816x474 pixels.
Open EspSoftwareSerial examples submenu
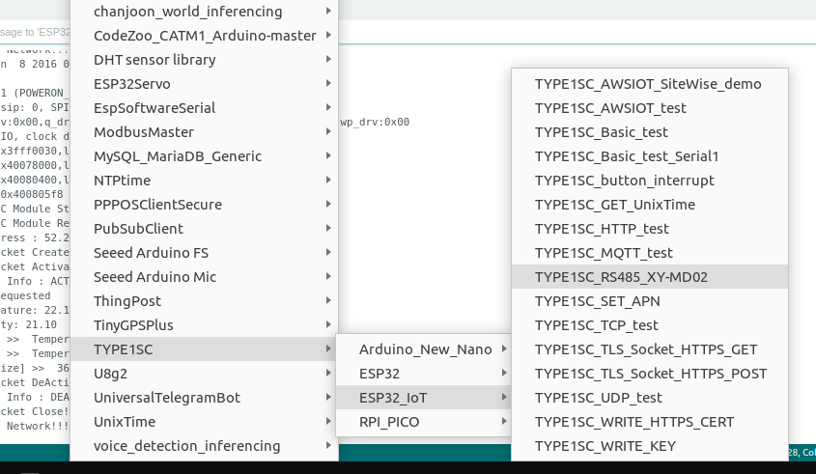(204, 108)
